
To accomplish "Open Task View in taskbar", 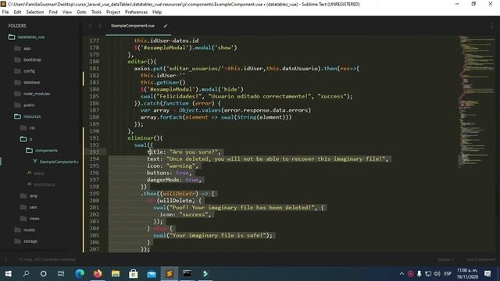I will tap(61, 274).
